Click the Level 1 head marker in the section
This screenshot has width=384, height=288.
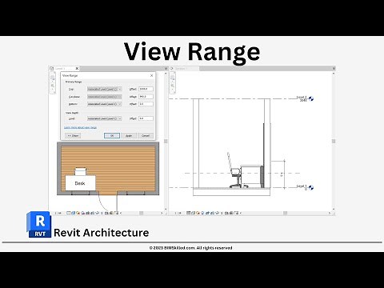point(311,188)
